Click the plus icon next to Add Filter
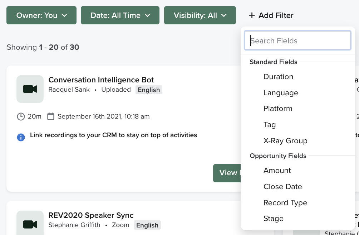 pyautogui.click(x=252, y=15)
